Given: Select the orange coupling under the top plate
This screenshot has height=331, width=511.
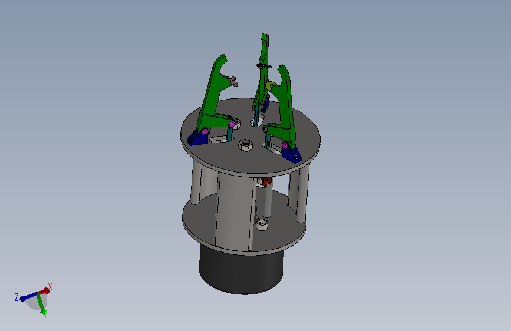Looking at the screenshot, I should coord(268,182).
